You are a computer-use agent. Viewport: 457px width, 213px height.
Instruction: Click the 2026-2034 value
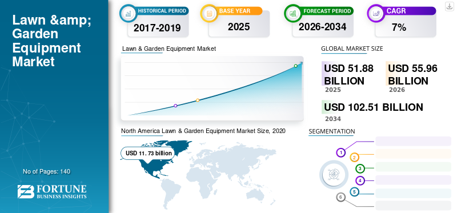pos(322,27)
